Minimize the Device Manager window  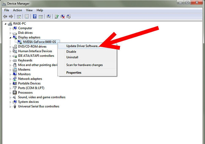point(181,2)
